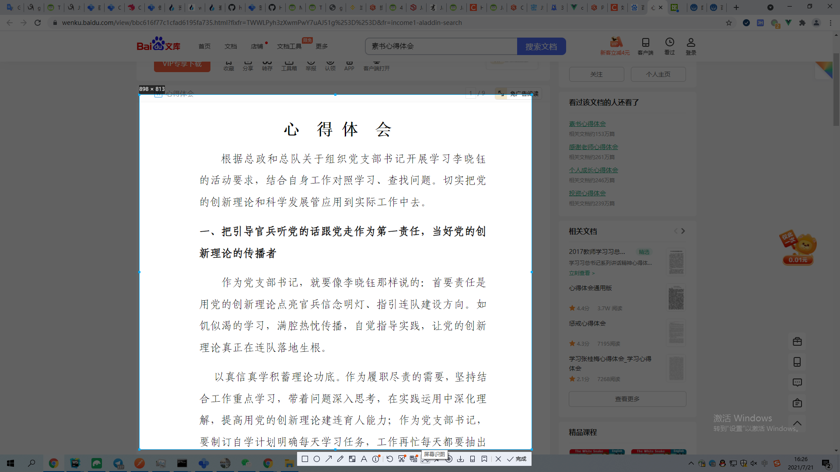This screenshot has height=472, width=840.
Task: Click the bookmark icon in screenshot toolbar
Action: pos(484,459)
